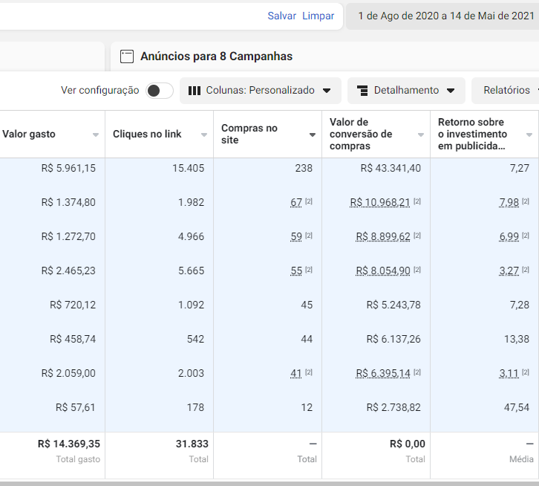Click the underlined 7,98 ROAS value
This screenshot has height=486, width=539.
click(509, 202)
